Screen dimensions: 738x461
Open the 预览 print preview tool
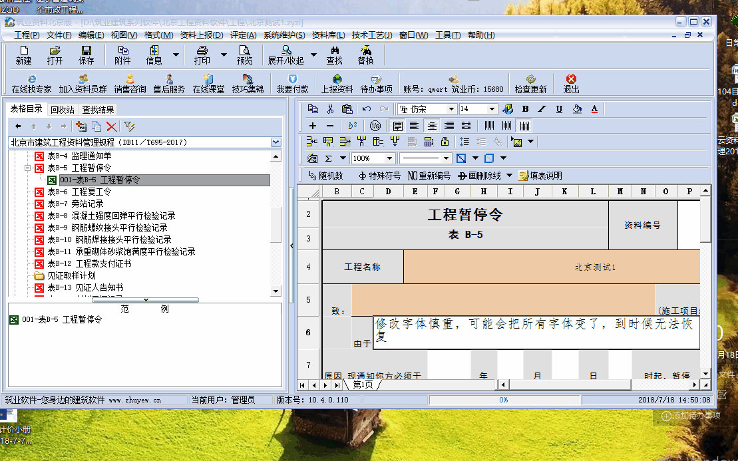[x=245, y=55]
